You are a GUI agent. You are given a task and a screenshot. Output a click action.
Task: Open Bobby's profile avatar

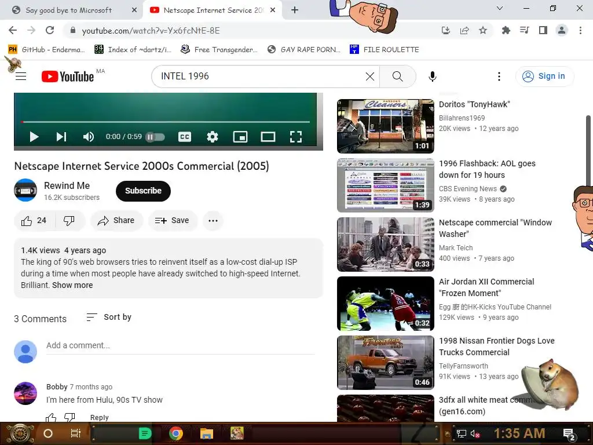tap(25, 393)
